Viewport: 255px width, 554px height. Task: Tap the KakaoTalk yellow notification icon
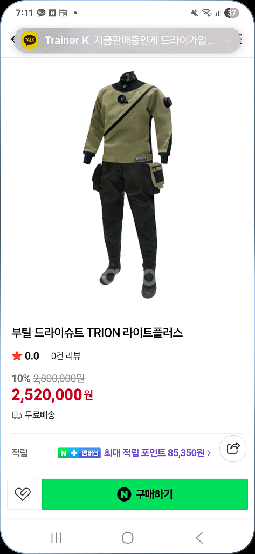pyautogui.click(x=30, y=40)
